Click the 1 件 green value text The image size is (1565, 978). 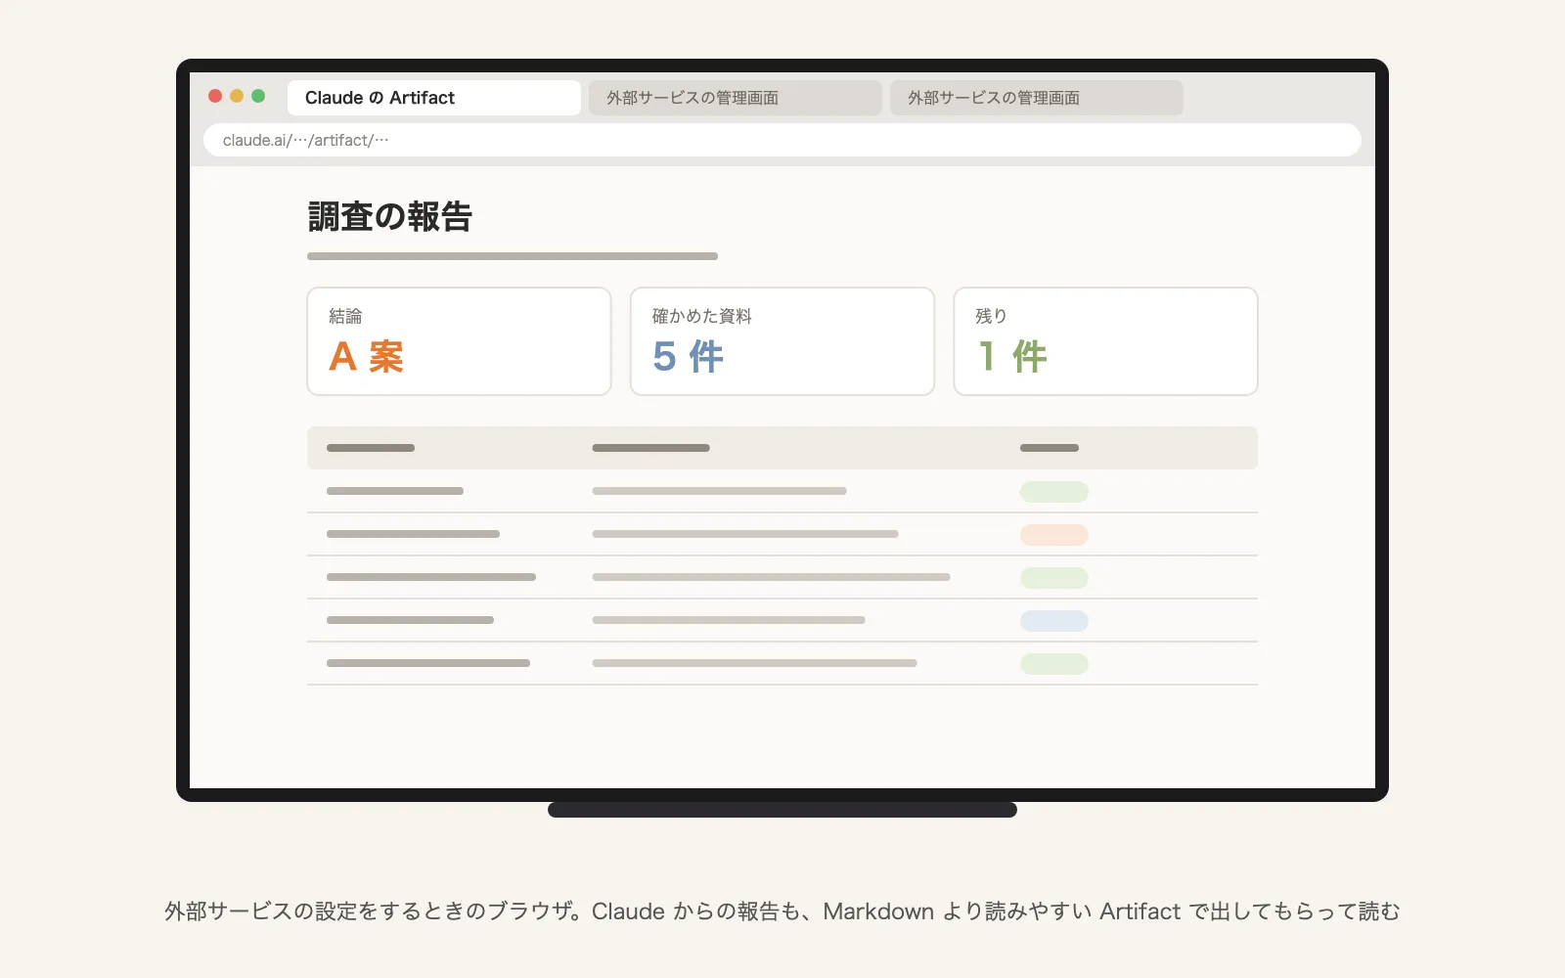pos(1013,357)
